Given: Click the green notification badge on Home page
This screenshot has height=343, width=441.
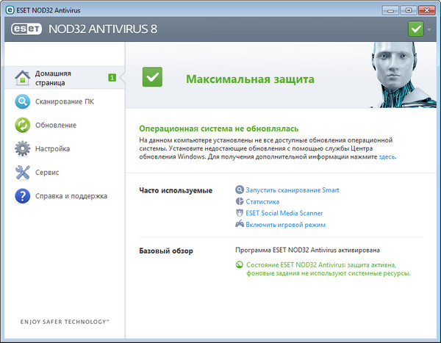Looking at the screenshot, I should point(112,77).
